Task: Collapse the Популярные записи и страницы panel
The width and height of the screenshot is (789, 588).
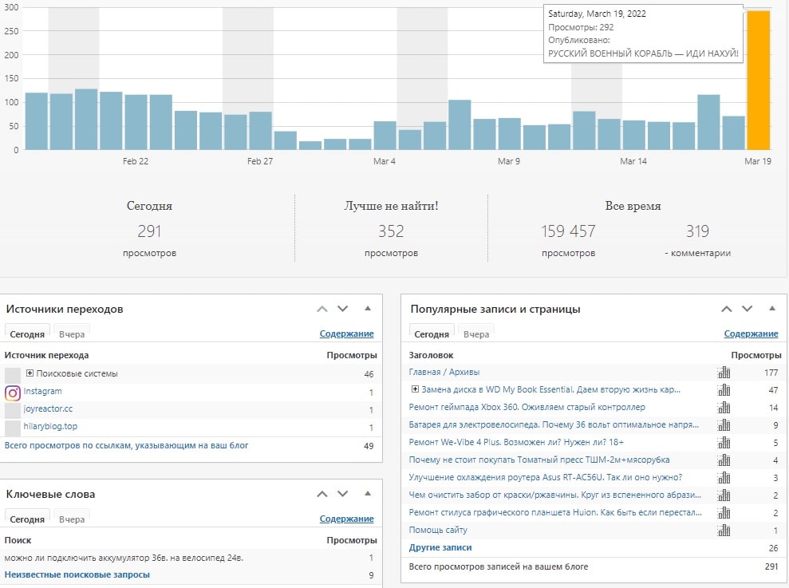Action: pos(771,309)
